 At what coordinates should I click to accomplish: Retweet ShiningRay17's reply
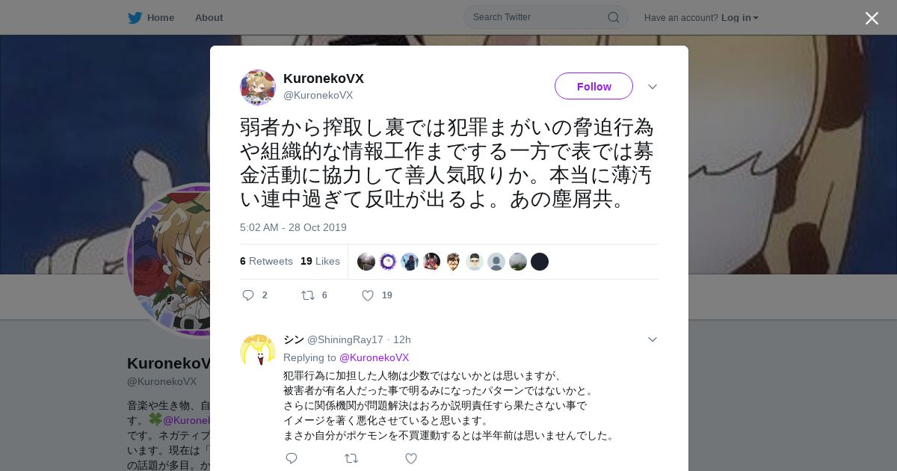coord(351,458)
